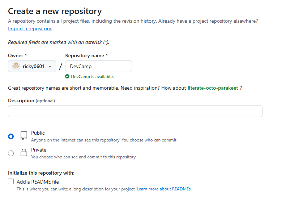
Task: Open the Import a repository link
Action: (30, 28)
